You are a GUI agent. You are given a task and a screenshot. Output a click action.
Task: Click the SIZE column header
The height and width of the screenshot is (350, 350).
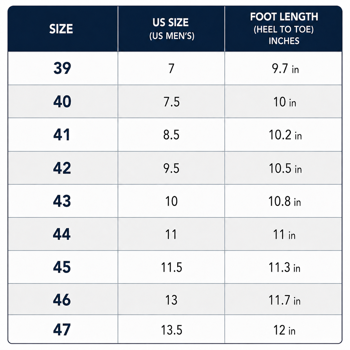pyautogui.click(x=61, y=29)
